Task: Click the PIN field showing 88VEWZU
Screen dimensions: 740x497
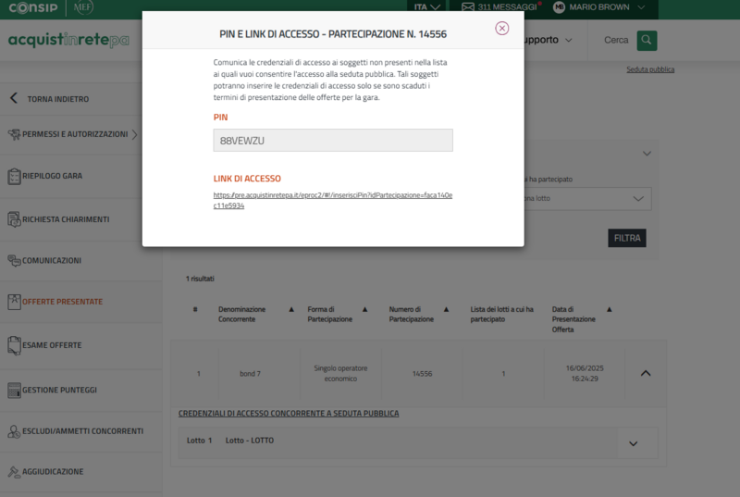Action: point(333,140)
